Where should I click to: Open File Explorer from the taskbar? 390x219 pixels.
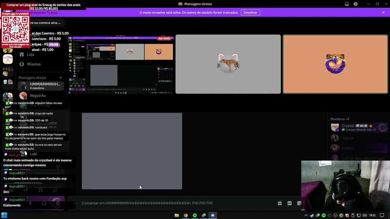pos(177,215)
